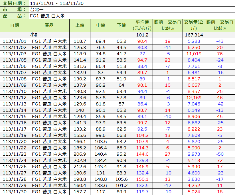Select the 113/11/01 date cell
The height and width of the screenshot is (195, 235).
(x=15, y=41)
